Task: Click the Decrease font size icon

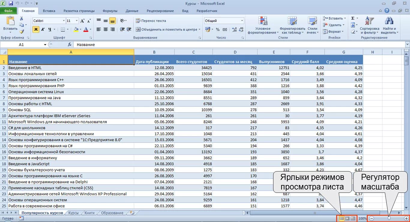Action: pos(89,21)
